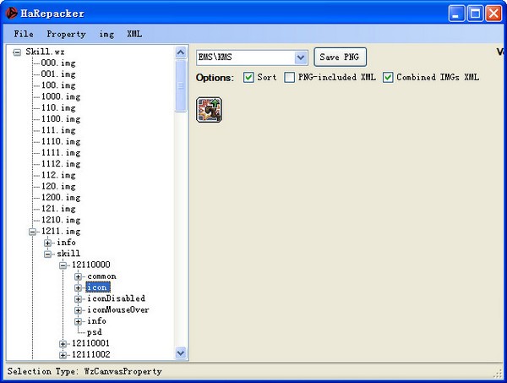Expand the iconDisabled node
Viewport: 507px width, 383px height.
78,299
